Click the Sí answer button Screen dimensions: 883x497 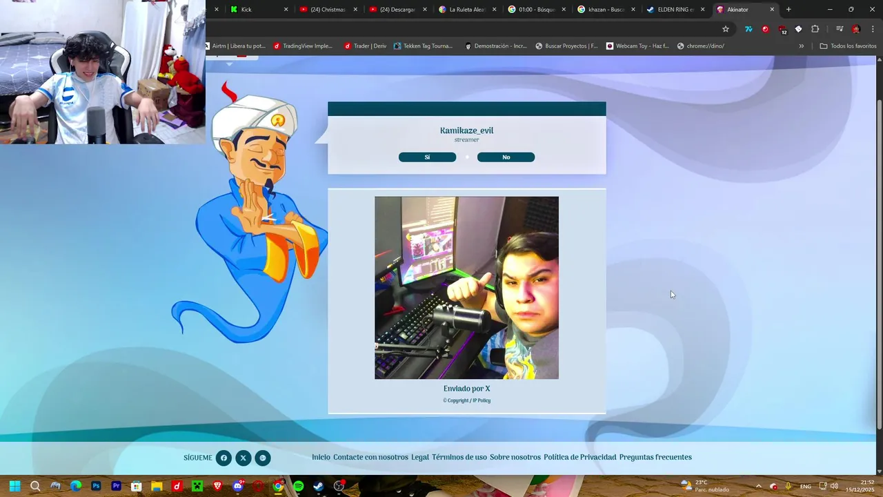tap(427, 157)
